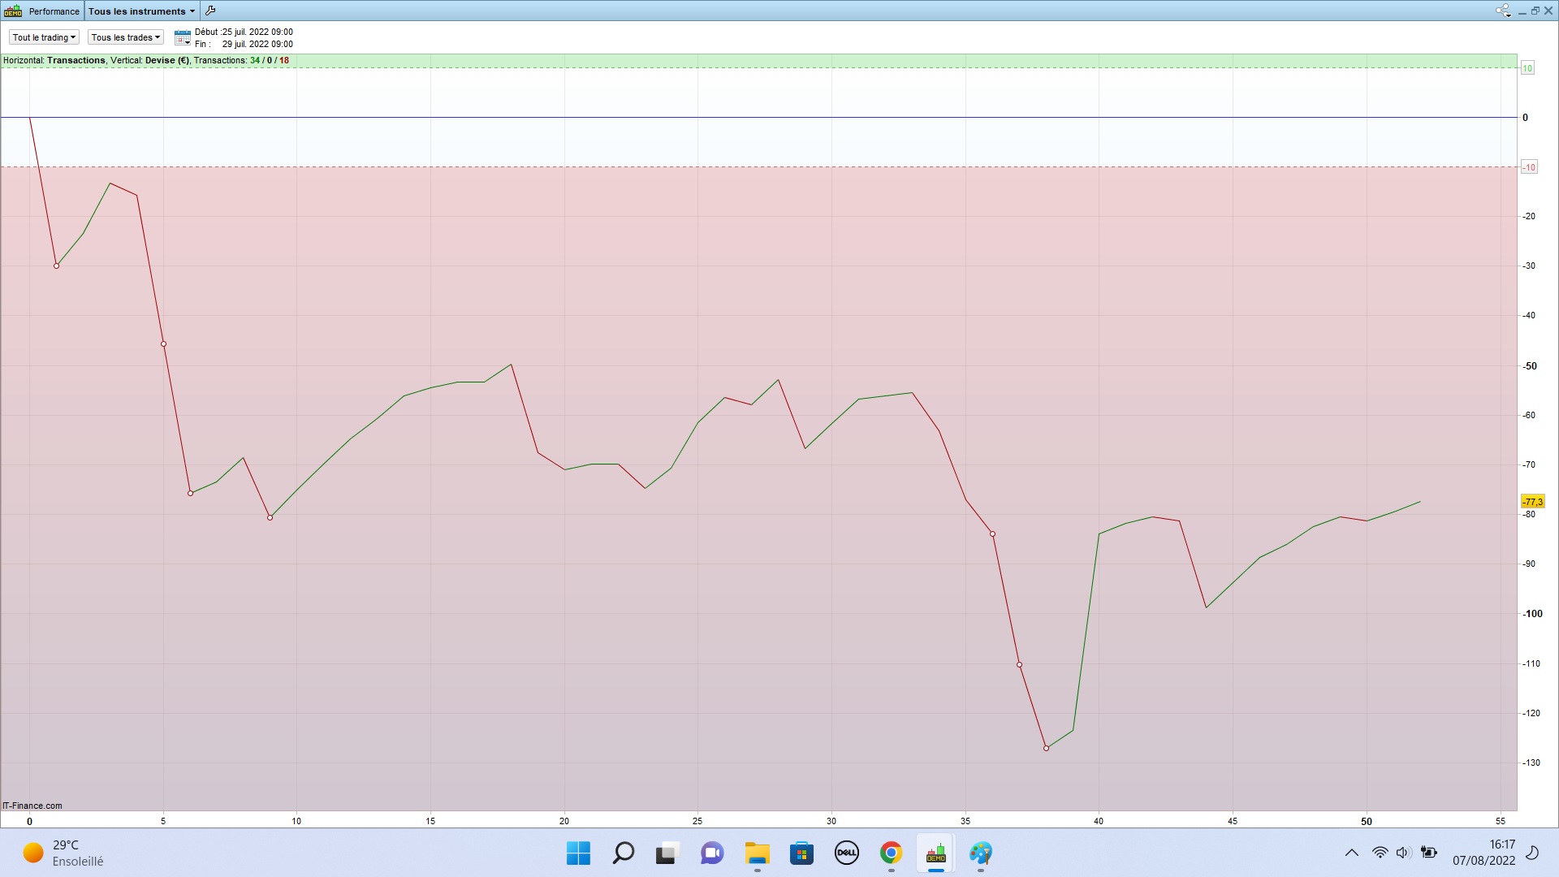
Task: Click the DEMO platform logo icon
Action: pyautogui.click(x=13, y=11)
